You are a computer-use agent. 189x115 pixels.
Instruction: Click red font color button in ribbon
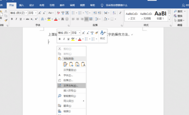(56, 19)
